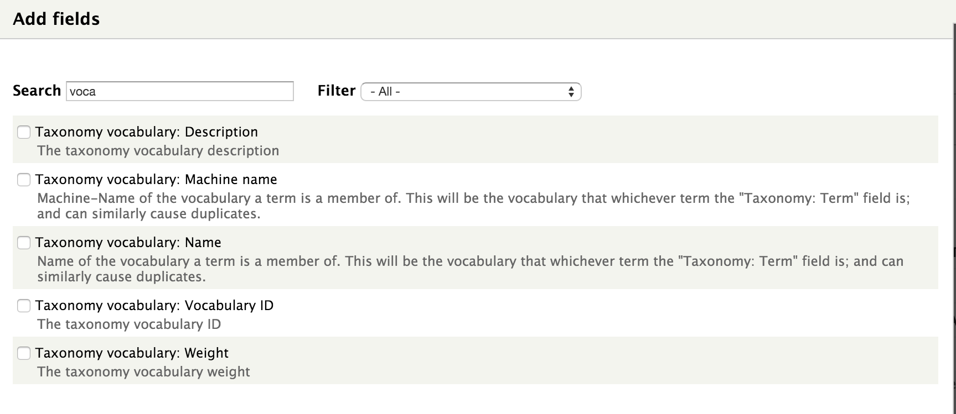Image resolution: width=956 pixels, height=414 pixels.
Task: Click the Filter label text
Action: pyautogui.click(x=336, y=90)
